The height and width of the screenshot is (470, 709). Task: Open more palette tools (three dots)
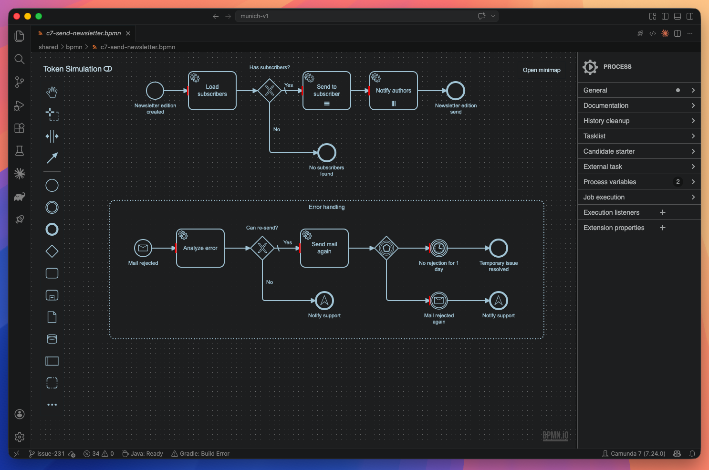point(52,405)
